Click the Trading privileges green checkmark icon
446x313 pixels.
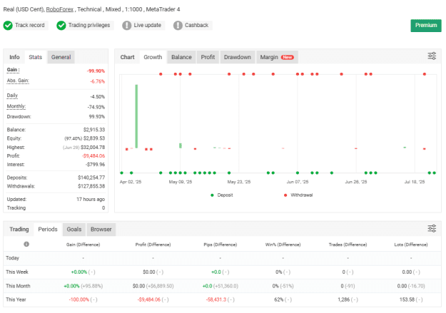[61, 25]
